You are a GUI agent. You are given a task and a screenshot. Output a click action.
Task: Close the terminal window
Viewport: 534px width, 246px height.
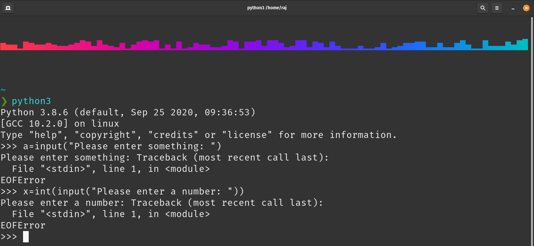[526, 8]
